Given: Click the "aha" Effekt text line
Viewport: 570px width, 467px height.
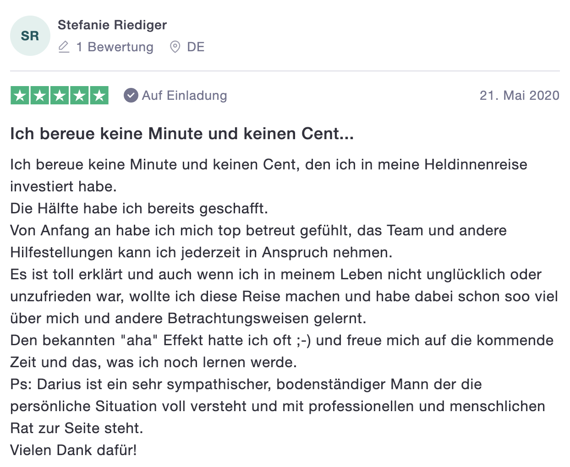Looking at the screenshot, I should pyautogui.click(x=282, y=340).
